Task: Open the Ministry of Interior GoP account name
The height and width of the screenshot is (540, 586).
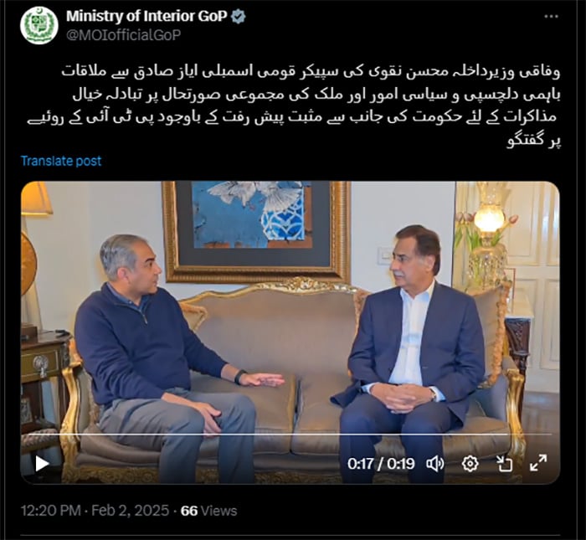Action: [x=146, y=17]
